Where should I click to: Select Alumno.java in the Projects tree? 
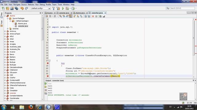pyautogui.click(x=22, y=24)
